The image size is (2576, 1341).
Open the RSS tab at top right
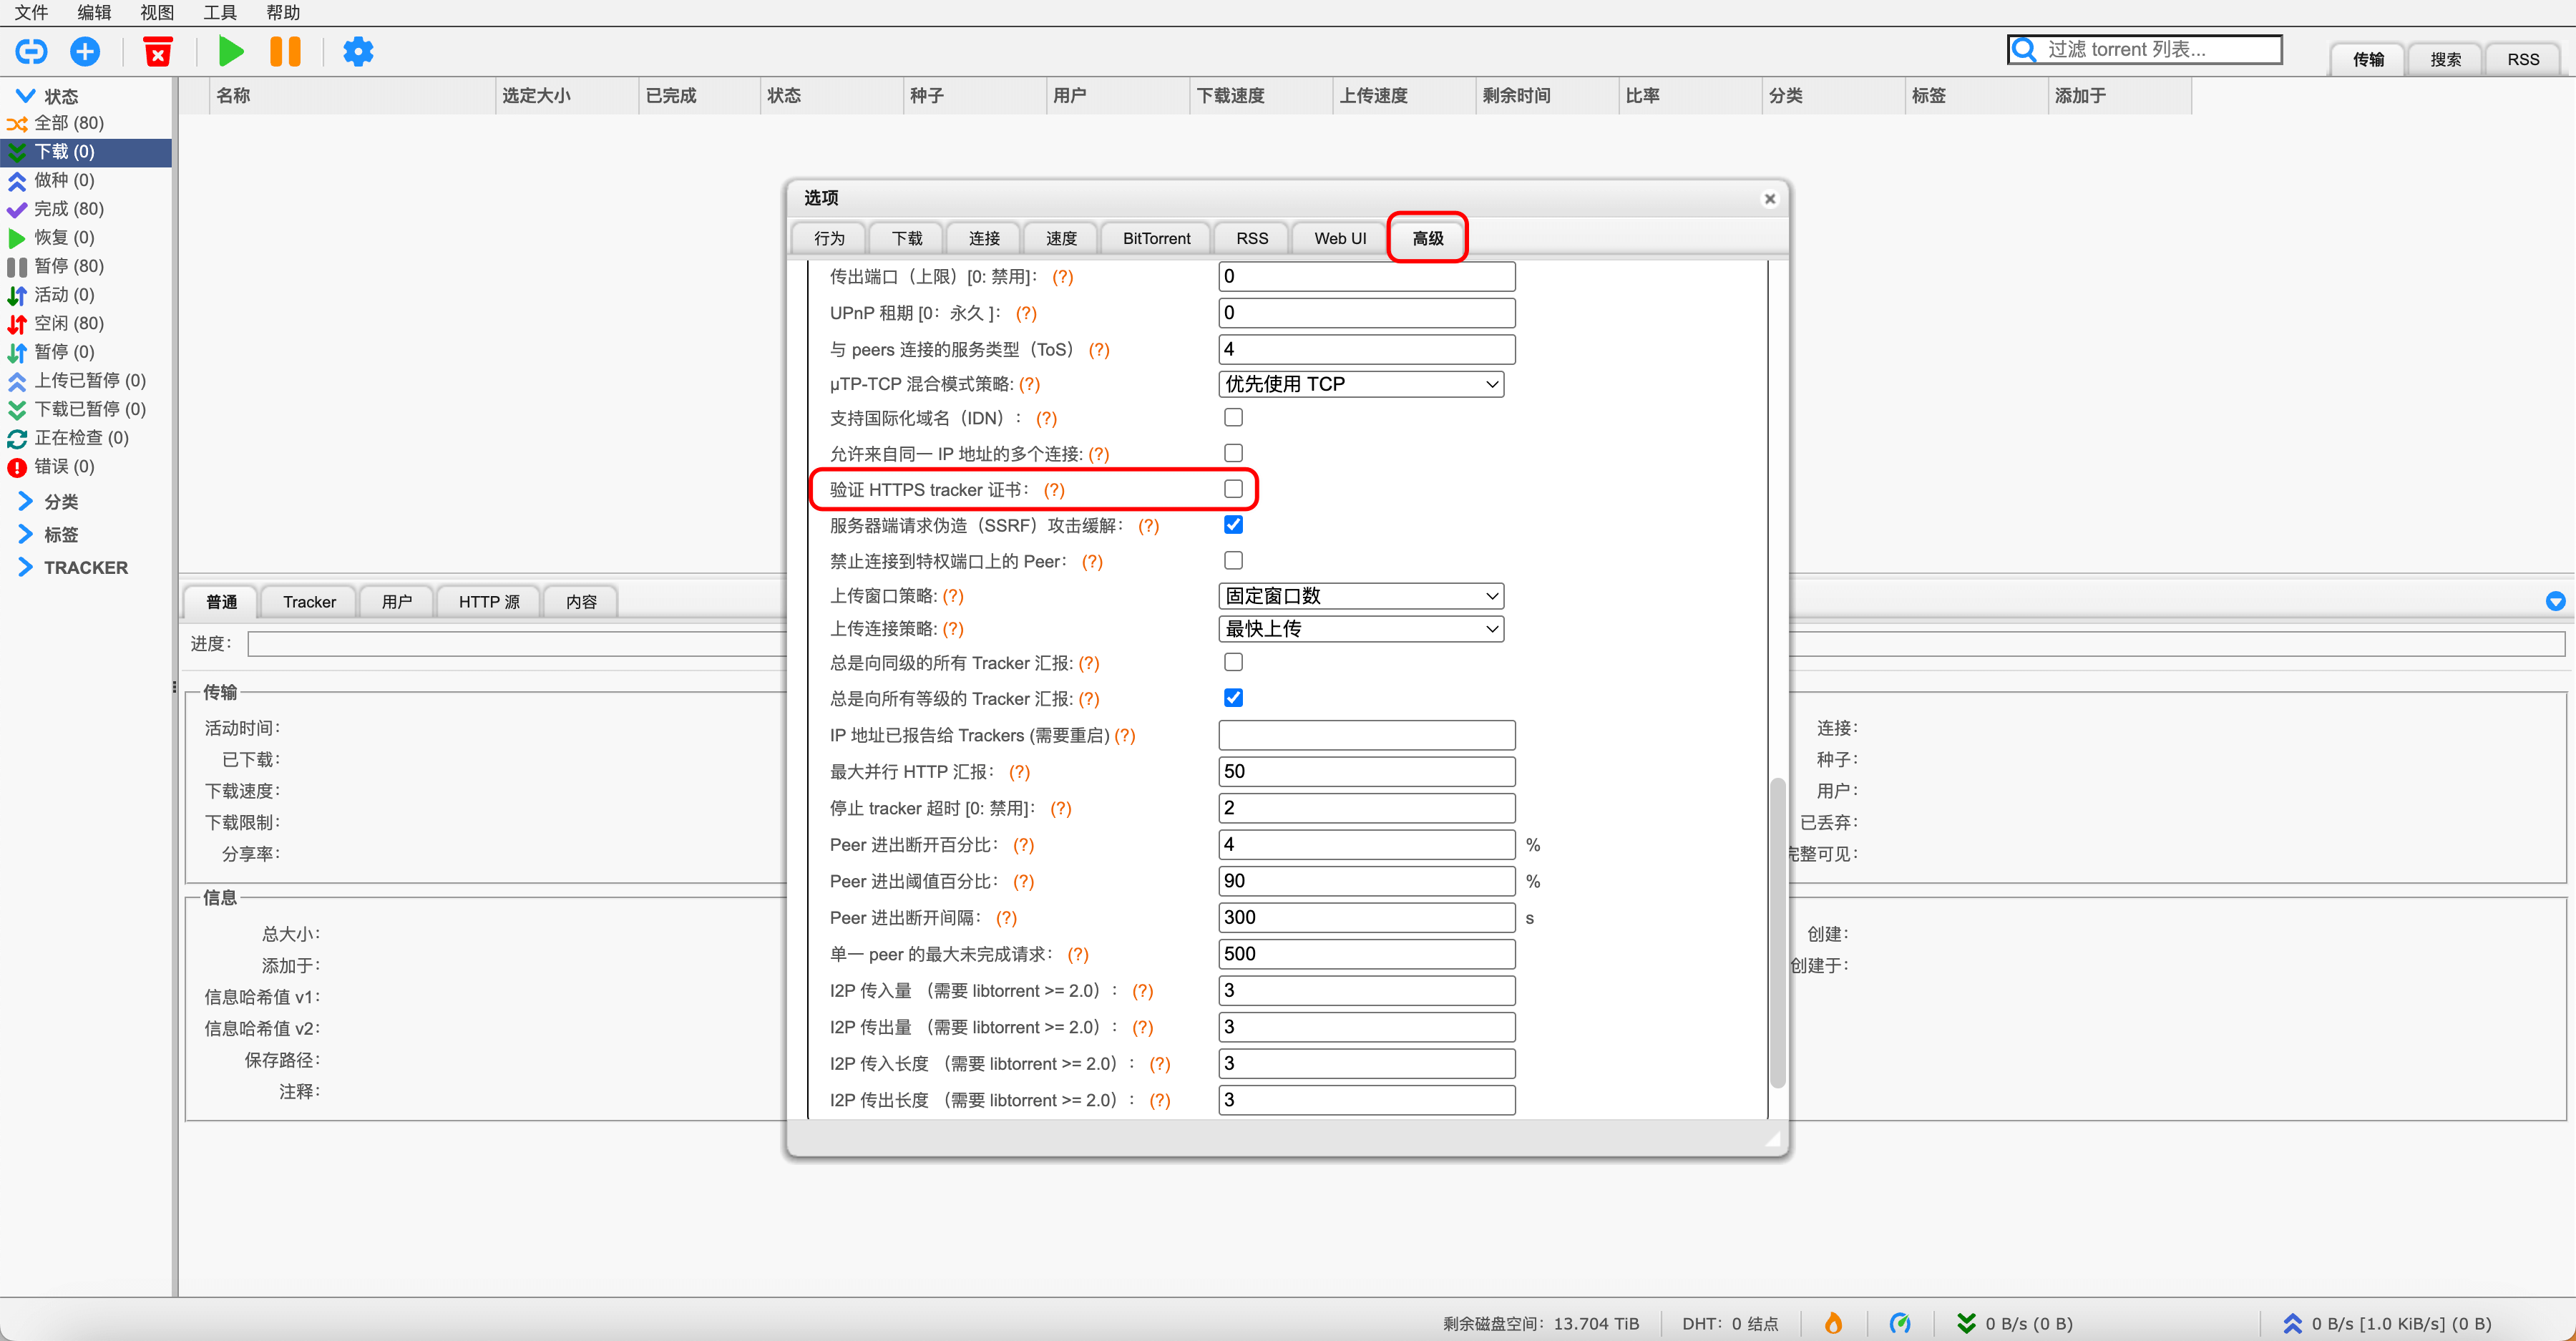point(2522,59)
